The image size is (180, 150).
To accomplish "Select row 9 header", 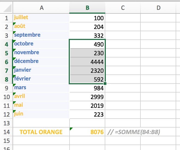I will click(6, 88).
